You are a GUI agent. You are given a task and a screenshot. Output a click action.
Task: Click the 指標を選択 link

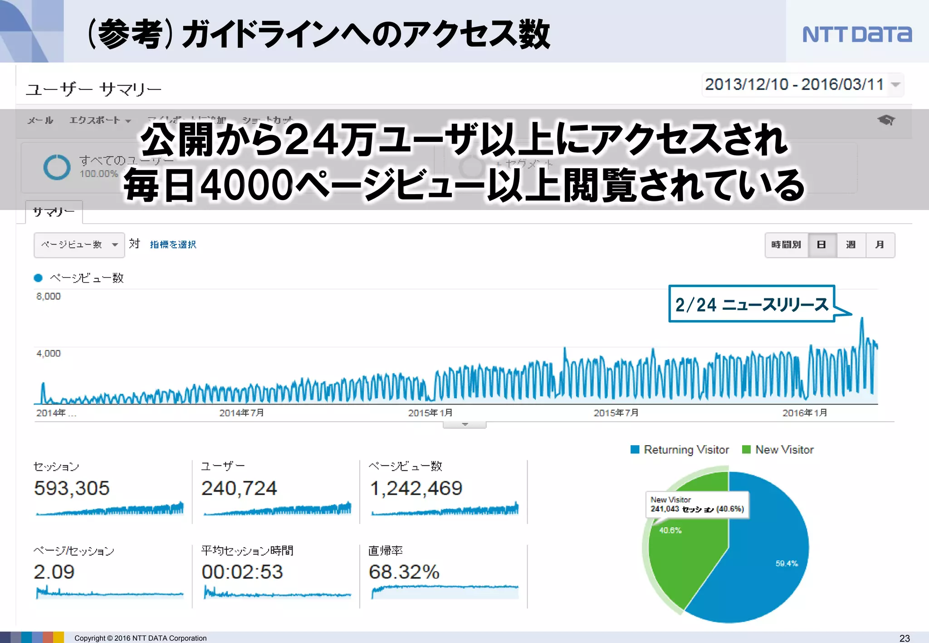[x=173, y=245]
